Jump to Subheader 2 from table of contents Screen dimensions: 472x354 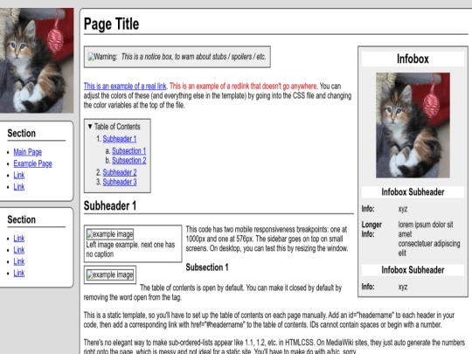tap(120, 172)
